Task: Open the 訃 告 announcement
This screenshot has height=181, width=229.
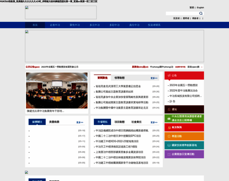Action: (172, 101)
